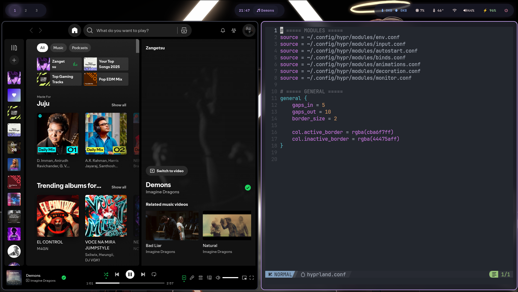This screenshot has height=292, width=518.
Task: Mute the volume with the speaker icon
Action: pyautogui.click(x=218, y=278)
